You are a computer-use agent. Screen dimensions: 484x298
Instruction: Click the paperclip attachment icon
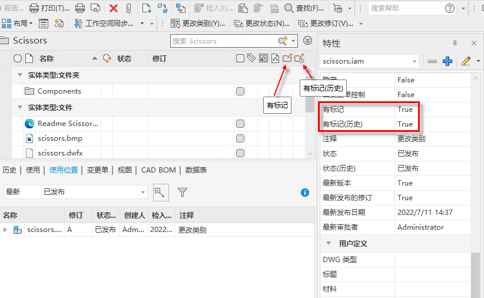point(129,8)
